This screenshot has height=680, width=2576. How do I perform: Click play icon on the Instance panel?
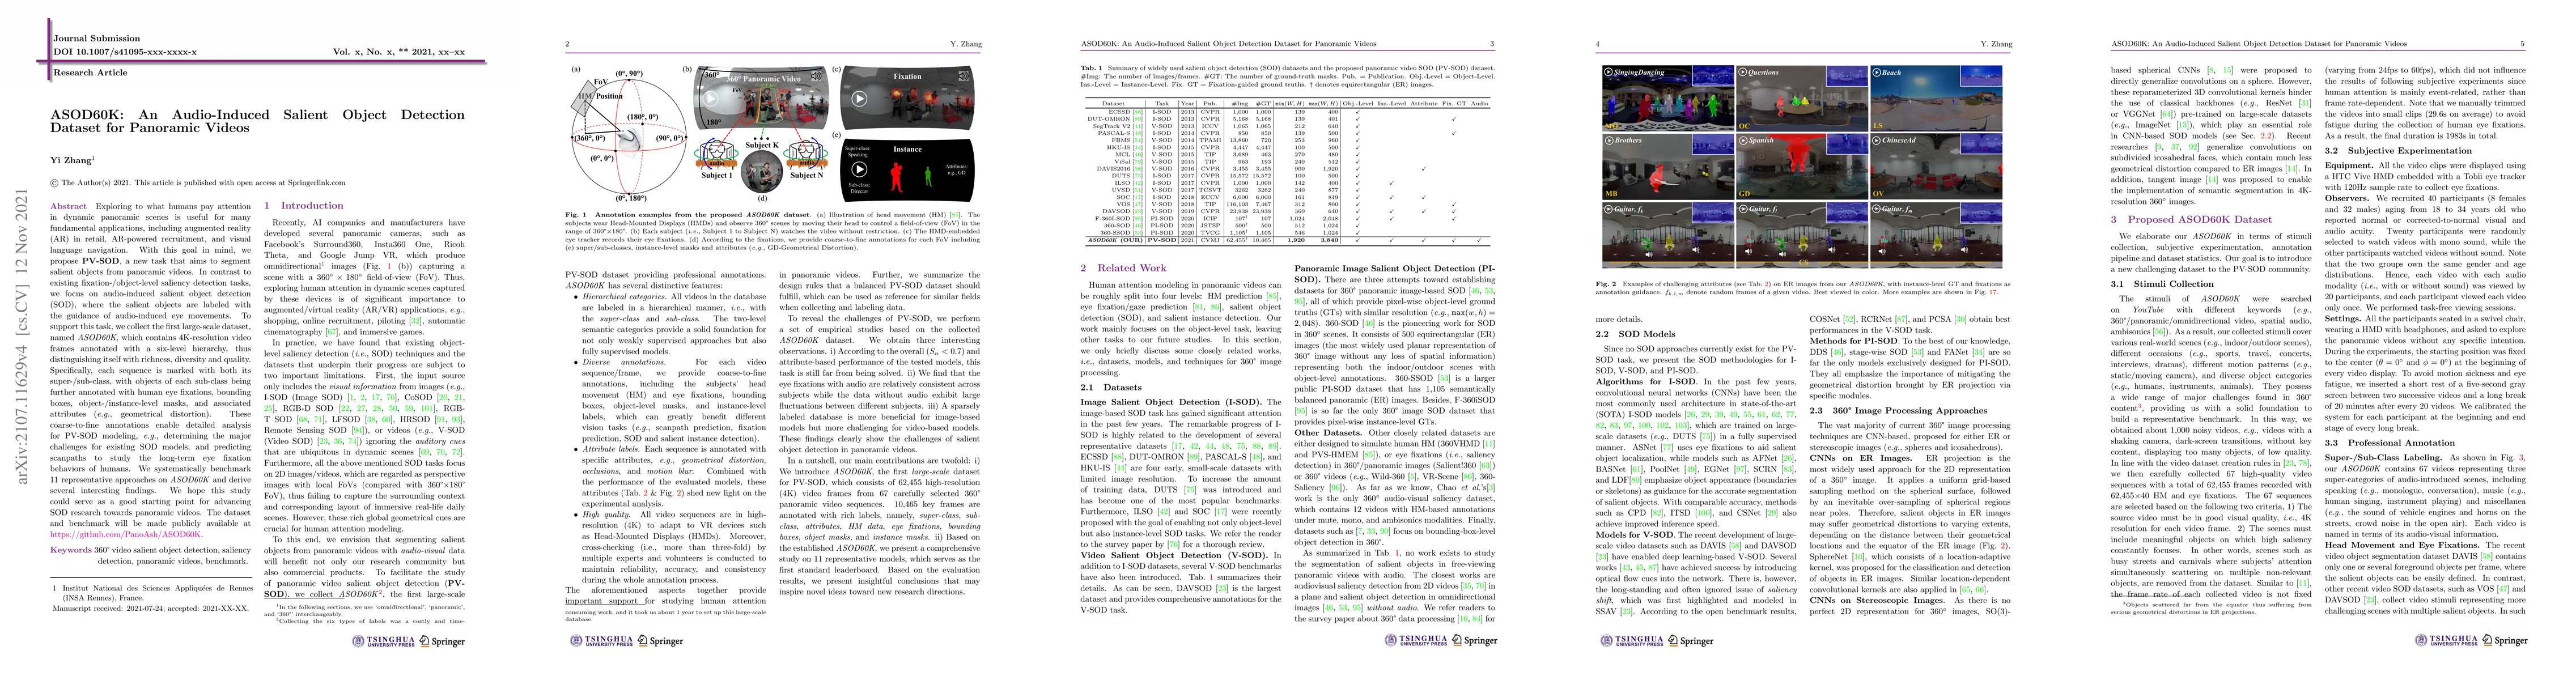[x=859, y=170]
